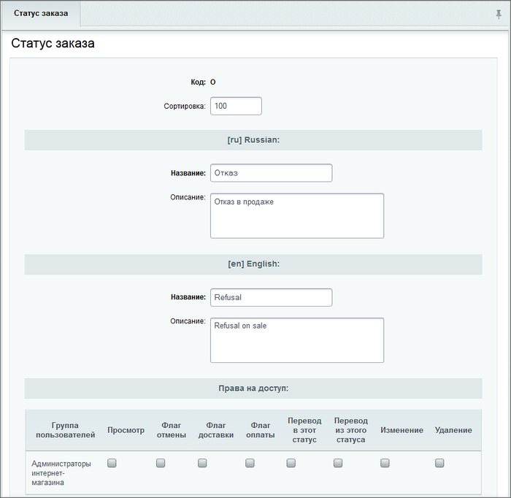Click the Группа пользователей column header
This screenshot has height=498, width=511.
[65, 430]
